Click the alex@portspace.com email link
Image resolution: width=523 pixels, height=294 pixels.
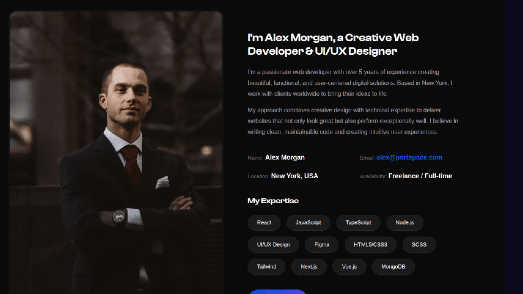409,158
